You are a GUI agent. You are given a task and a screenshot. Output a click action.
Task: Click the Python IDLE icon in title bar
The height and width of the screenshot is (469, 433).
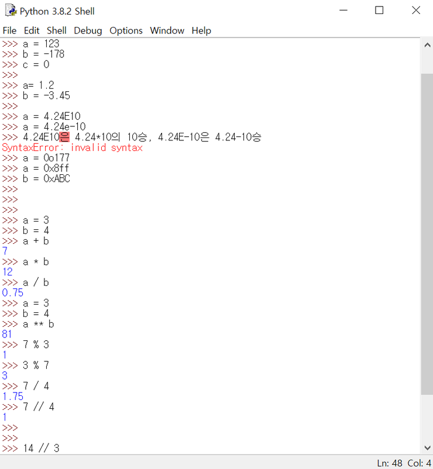click(11, 11)
